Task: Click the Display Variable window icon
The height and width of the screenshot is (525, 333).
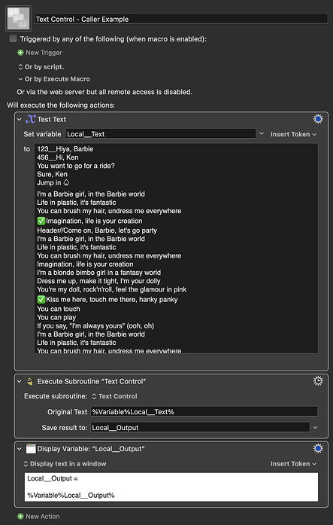Action: (31, 449)
